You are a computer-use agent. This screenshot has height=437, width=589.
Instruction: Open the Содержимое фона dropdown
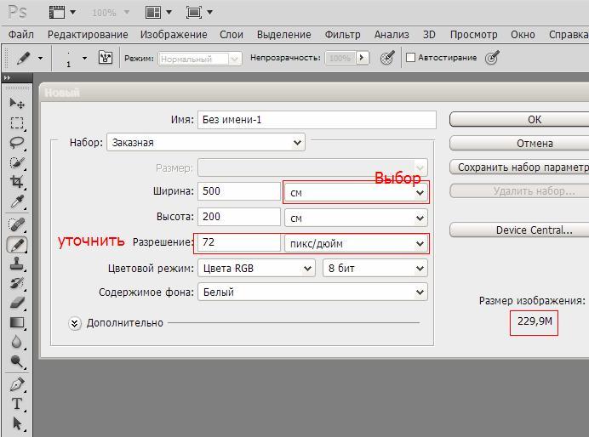pos(312,292)
